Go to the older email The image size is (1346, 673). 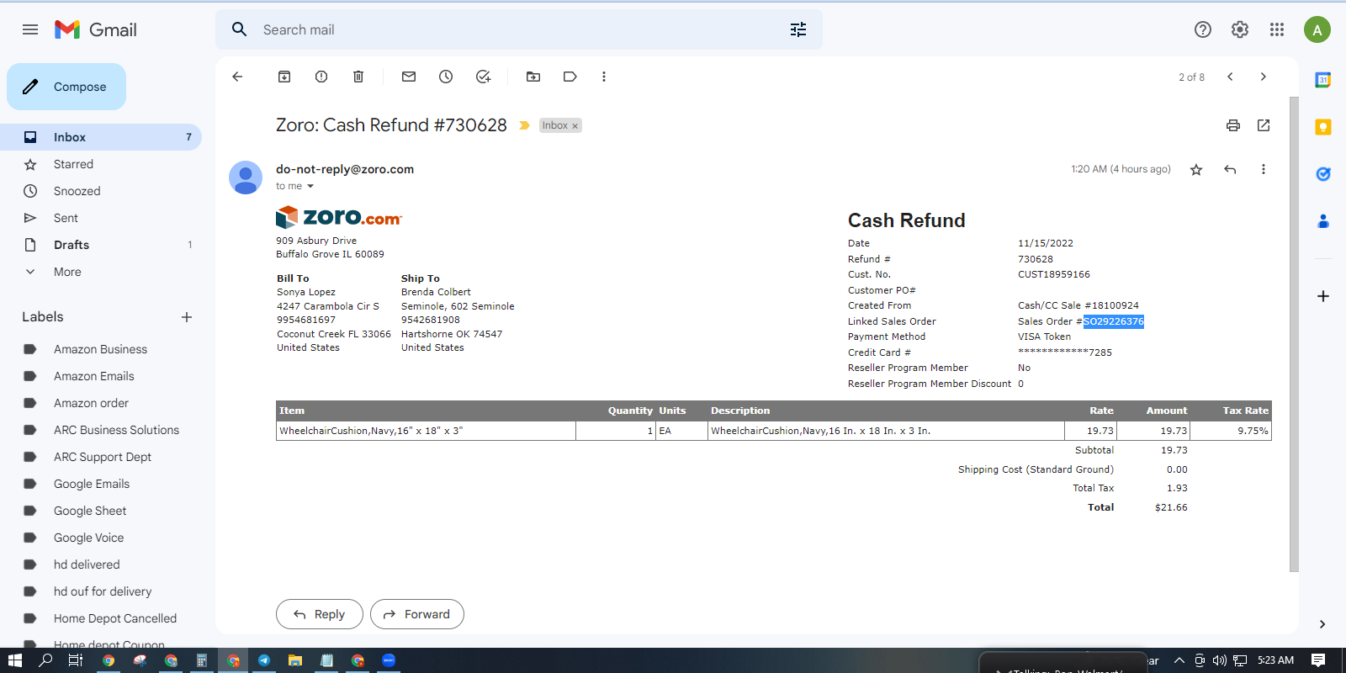point(1264,77)
